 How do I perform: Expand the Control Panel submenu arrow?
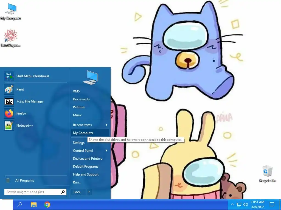107,151
